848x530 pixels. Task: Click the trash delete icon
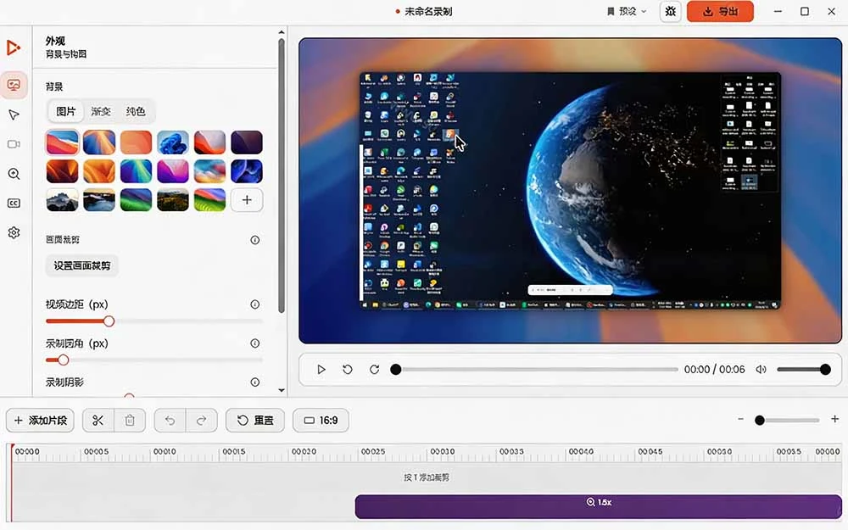(130, 421)
